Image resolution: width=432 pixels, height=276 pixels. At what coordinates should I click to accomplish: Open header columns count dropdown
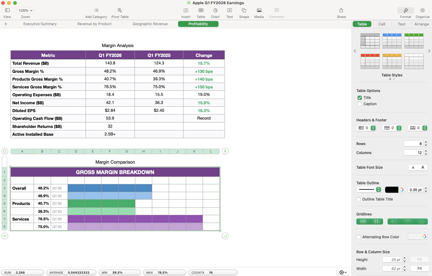(x=366, y=128)
